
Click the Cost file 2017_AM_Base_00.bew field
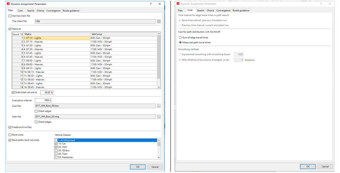coord(95,106)
